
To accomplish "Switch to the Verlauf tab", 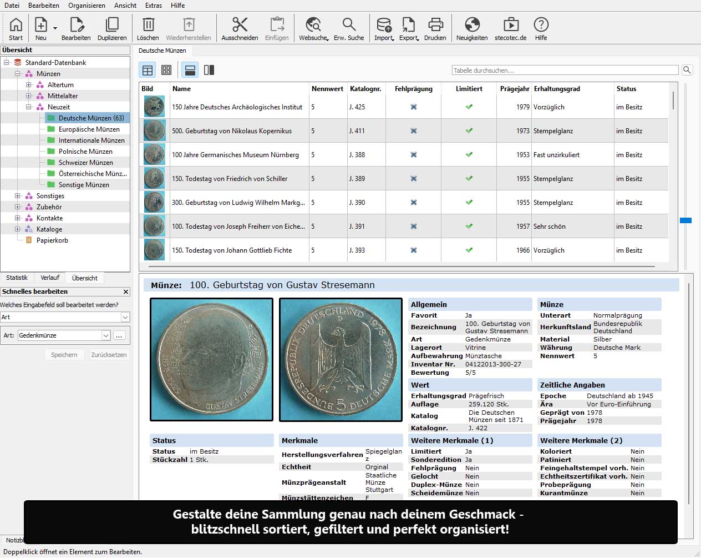I will pyautogui.click(x=50, y=278).
